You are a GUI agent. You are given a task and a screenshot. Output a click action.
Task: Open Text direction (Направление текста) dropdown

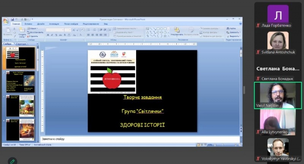(125, 28)
